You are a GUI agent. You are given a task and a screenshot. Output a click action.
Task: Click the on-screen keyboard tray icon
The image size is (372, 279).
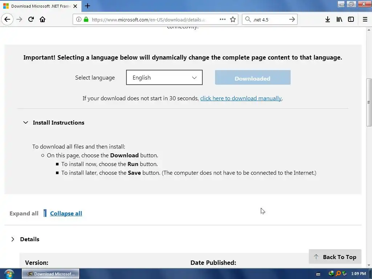click(x=318, y=274)
